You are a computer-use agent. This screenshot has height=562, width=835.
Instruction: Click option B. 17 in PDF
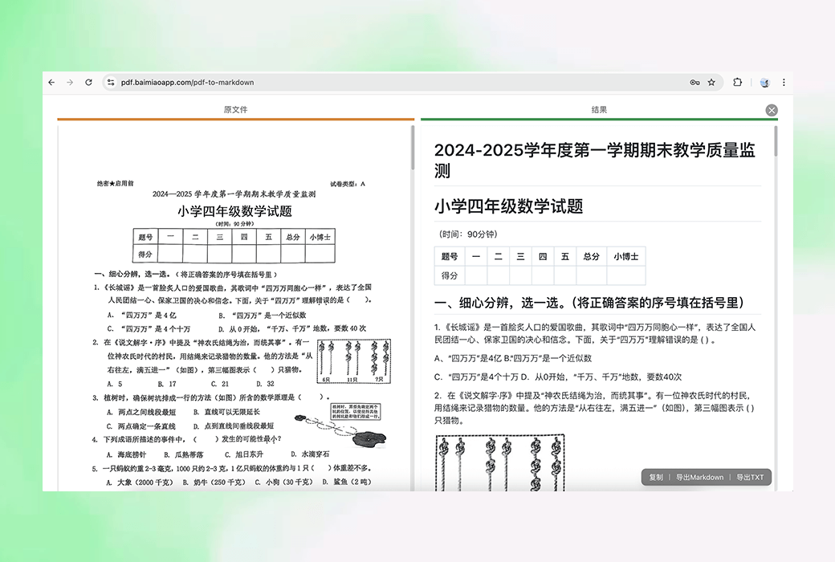click(167, 384)
